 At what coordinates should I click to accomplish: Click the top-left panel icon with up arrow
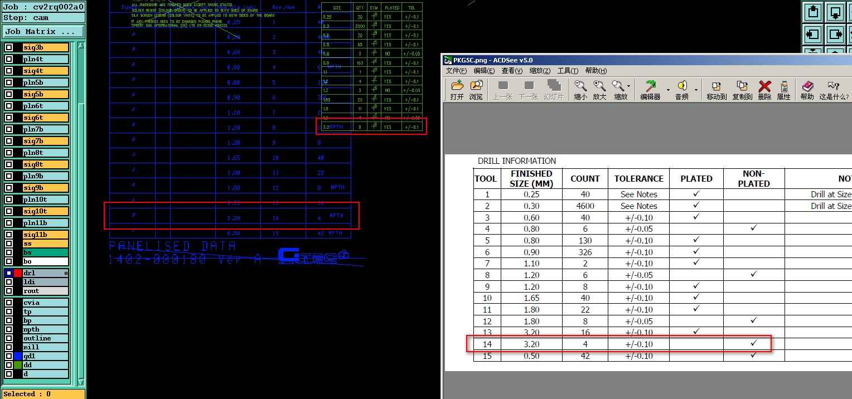coord(812,12)
